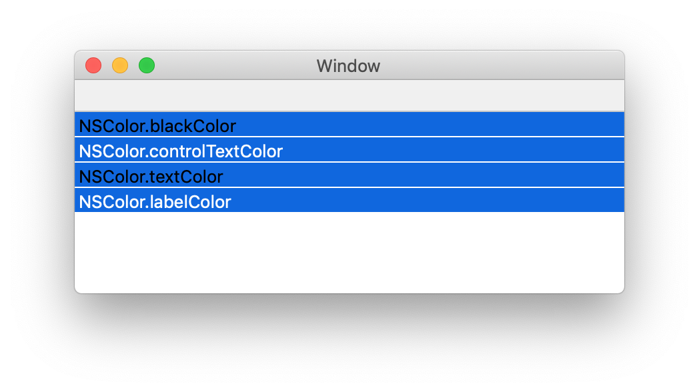Click the "Window" title text
699x392 pixels.
tap(348, 66)
